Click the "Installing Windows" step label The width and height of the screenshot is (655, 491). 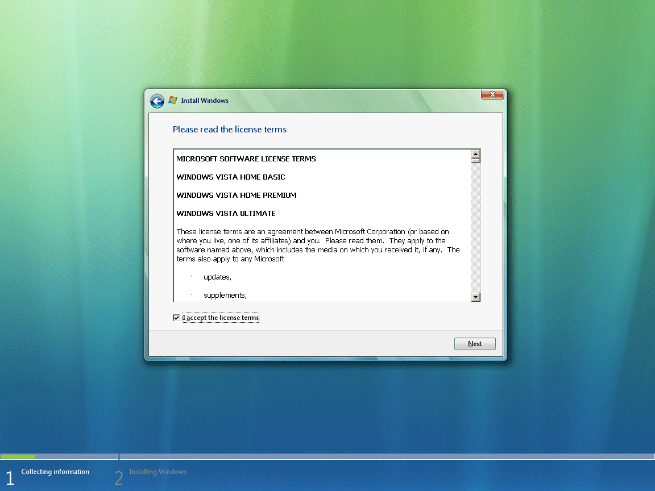(157, 472)
